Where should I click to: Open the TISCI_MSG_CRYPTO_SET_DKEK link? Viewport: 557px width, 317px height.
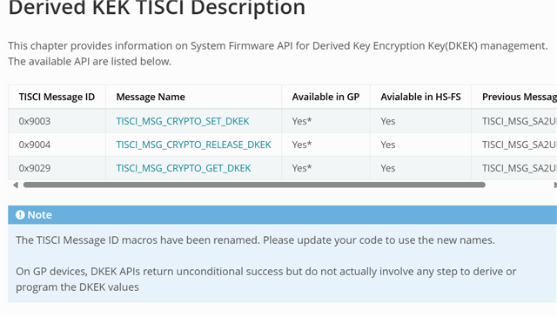tap(183, 121)
